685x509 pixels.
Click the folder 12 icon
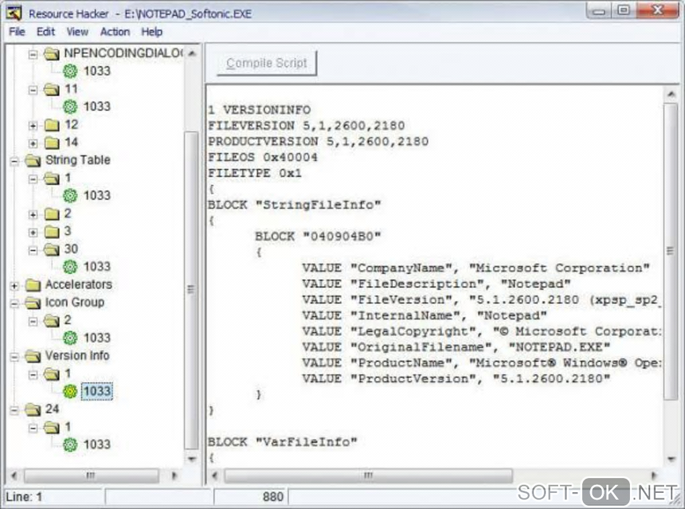(52, 126)
